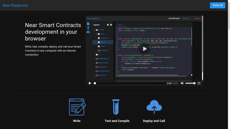Click the new file icon beside Explorer in the video
230x129 pixels.
(x=108, y=25)
